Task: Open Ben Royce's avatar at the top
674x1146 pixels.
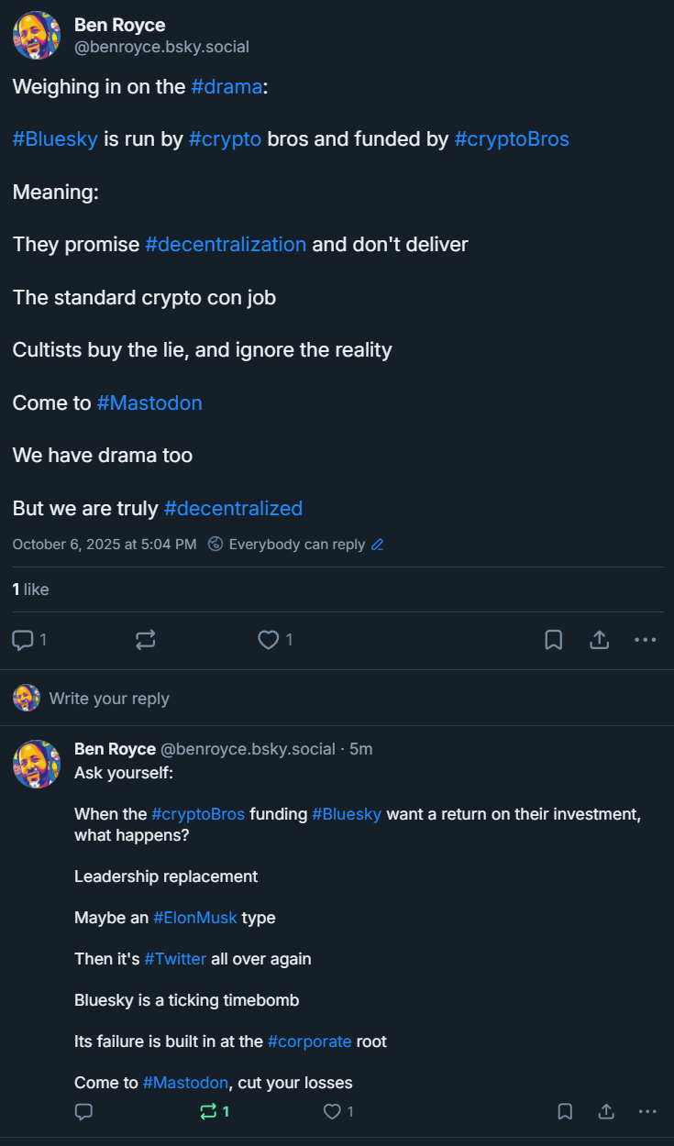Action: (x=37, y=36)
